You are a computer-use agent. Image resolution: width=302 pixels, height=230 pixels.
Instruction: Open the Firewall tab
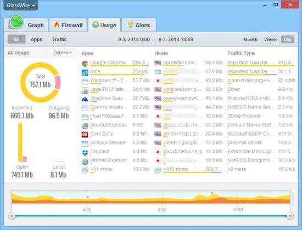pos(68,25)
